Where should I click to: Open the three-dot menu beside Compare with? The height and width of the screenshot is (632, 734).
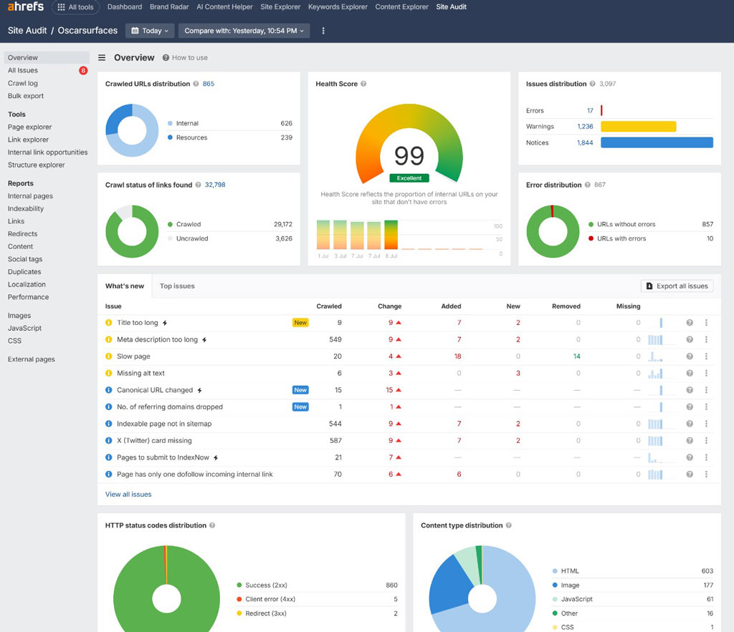point(323,31)
